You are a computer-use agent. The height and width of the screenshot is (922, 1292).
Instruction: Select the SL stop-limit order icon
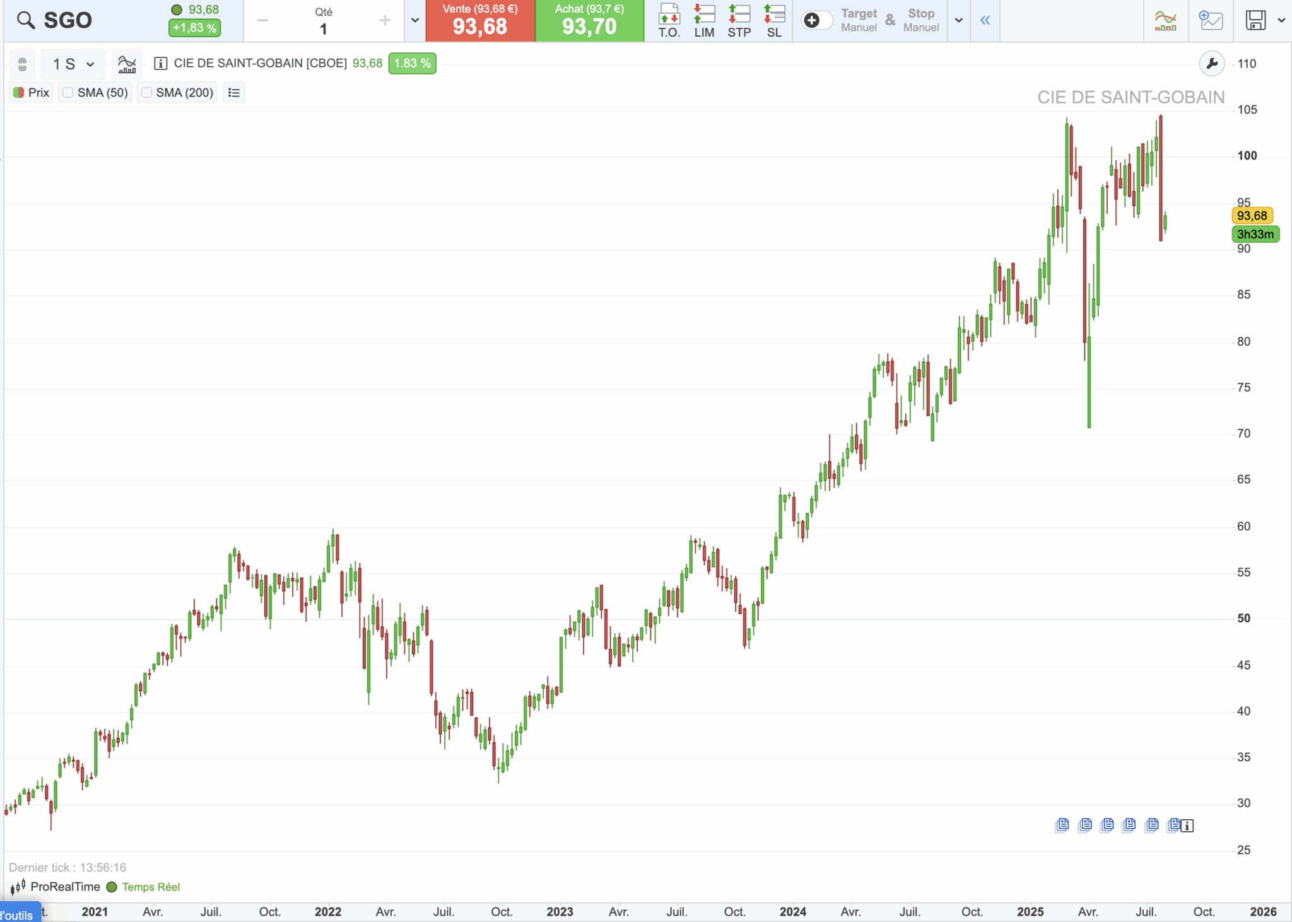(x=774, y=21)
